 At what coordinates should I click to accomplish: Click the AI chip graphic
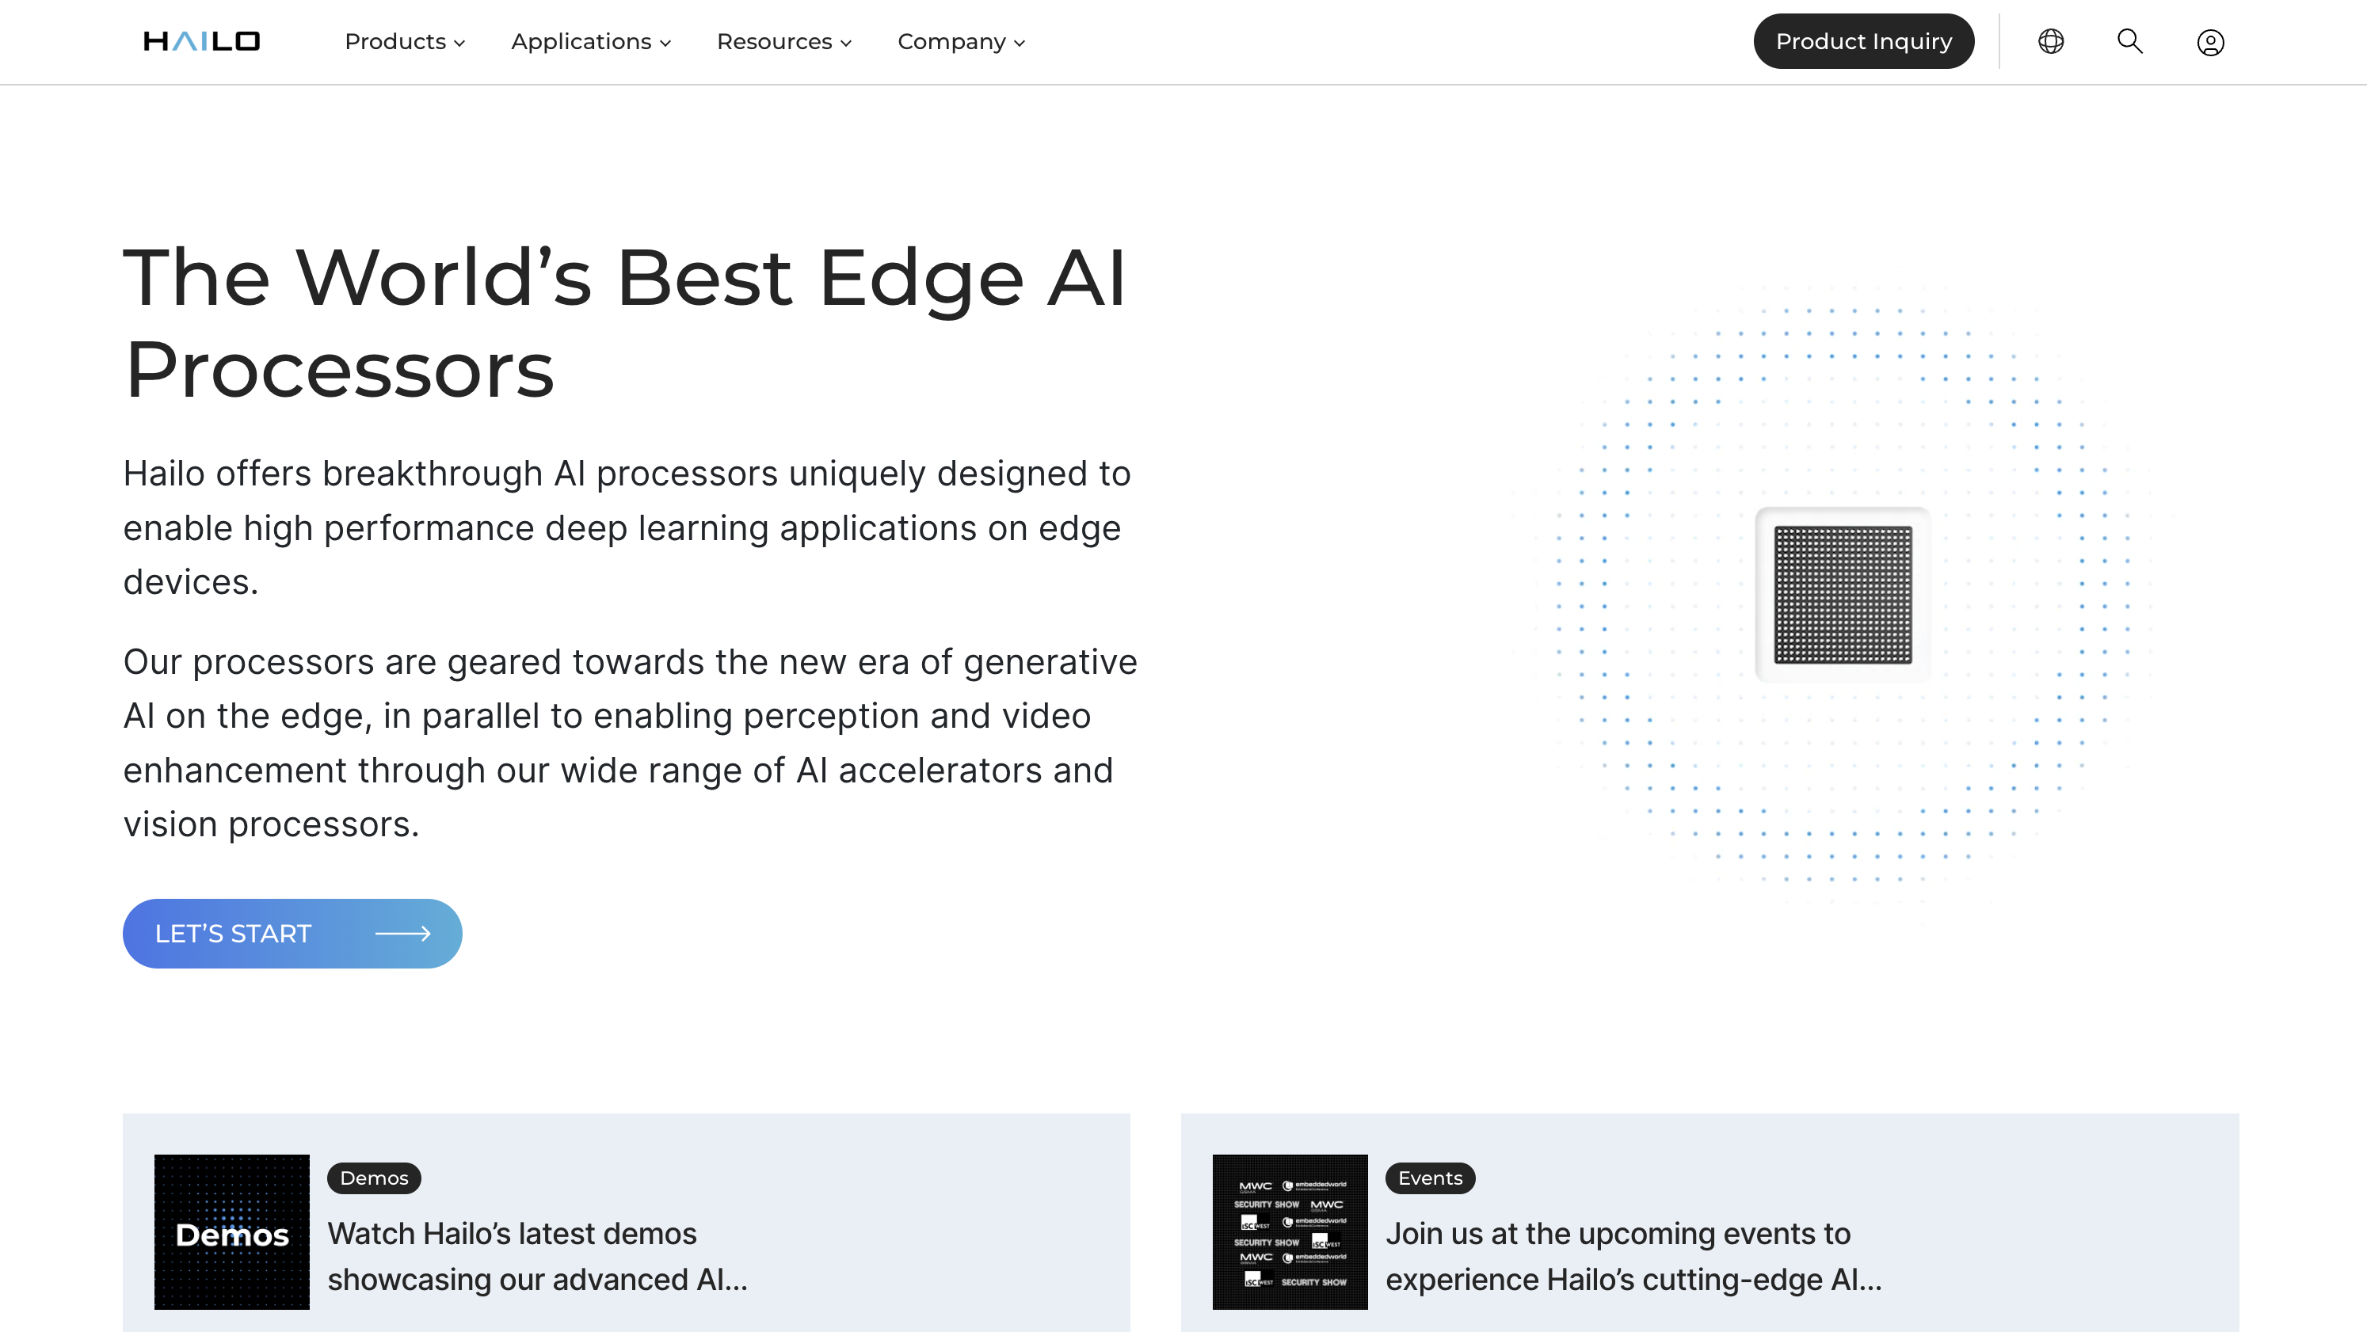pos(1843,595)
